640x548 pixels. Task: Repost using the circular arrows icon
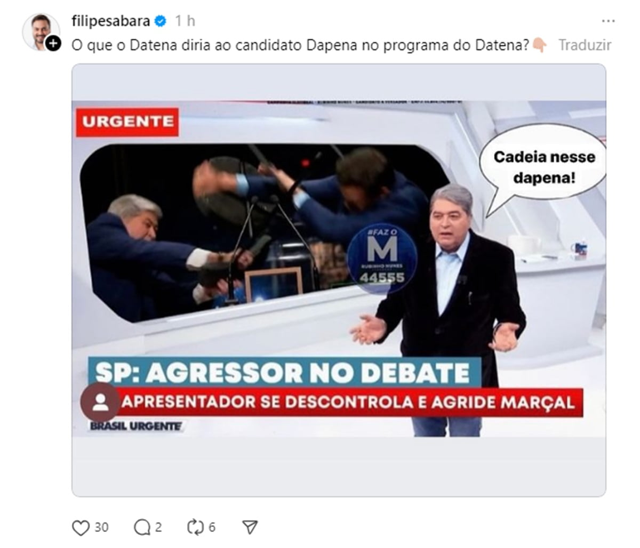click(195, 528)
